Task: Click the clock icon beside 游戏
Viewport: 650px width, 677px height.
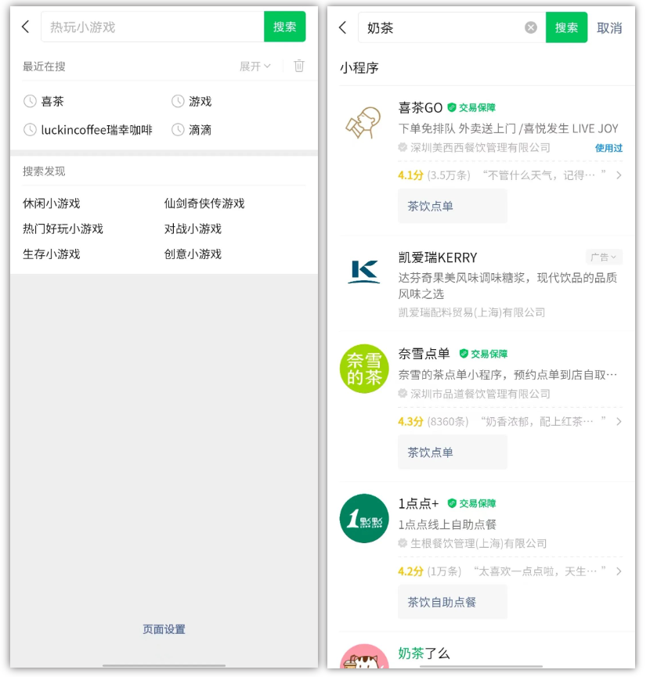Action: 178,102
